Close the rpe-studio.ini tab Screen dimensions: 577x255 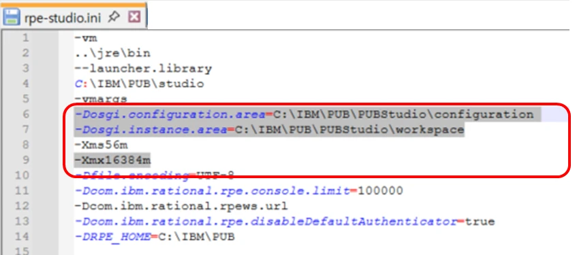click(134, 16)
